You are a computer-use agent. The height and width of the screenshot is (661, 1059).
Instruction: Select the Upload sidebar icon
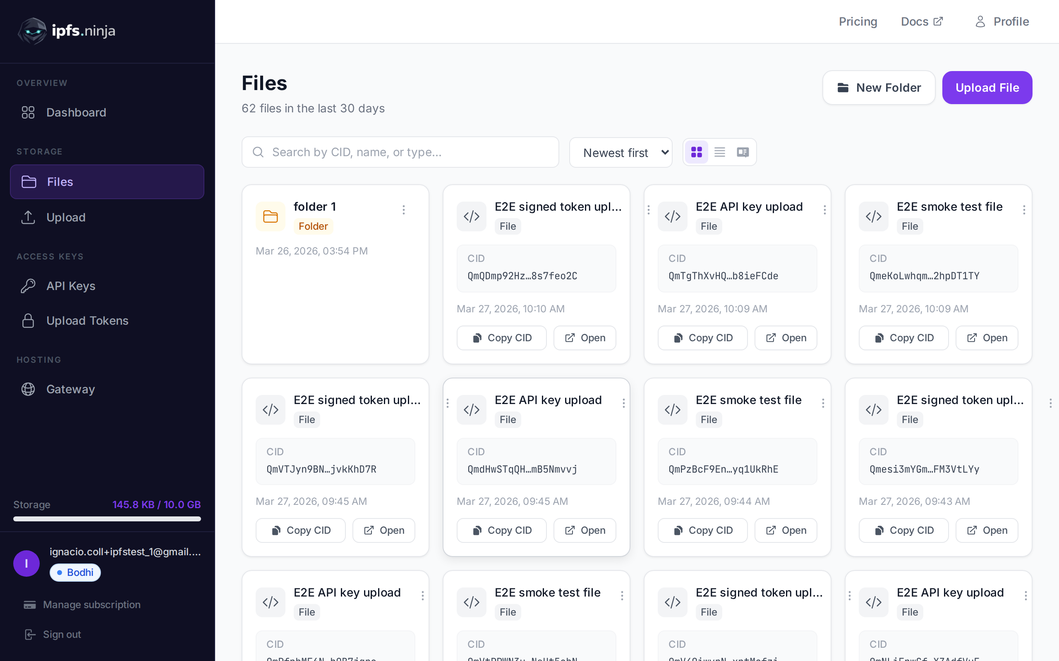coord(28,217)
